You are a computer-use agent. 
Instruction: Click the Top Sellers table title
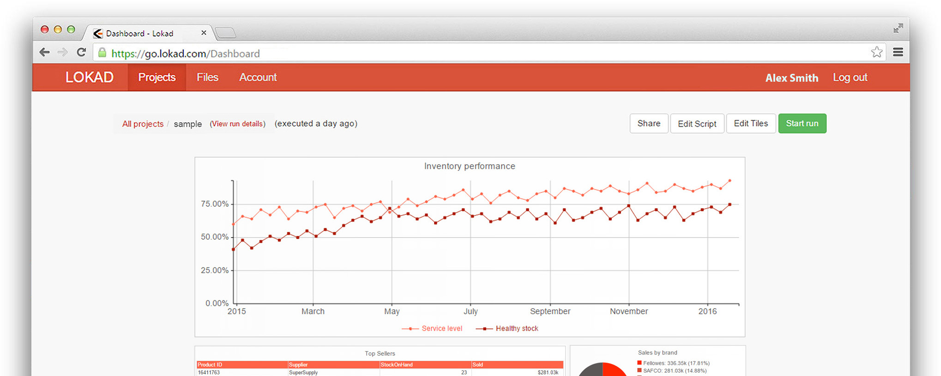[380, 353]
